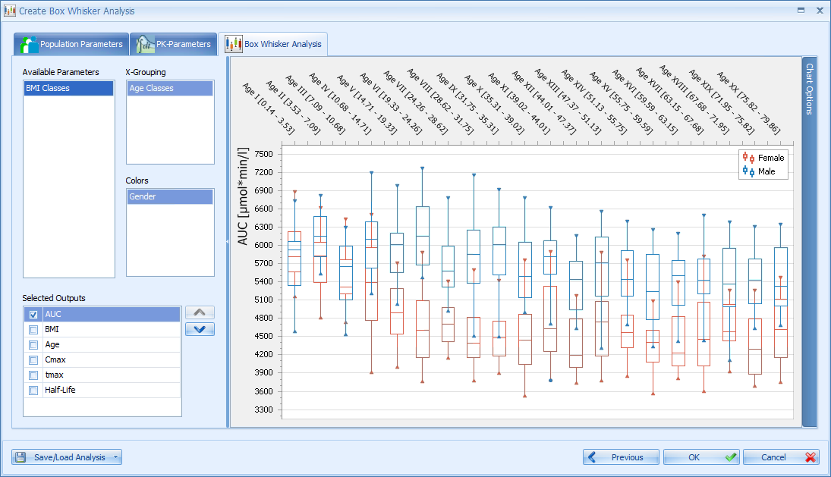Image resolution: width=831 pixels, height=477 pixels.
Task: Move selected output up with arrow
Action: tap(200, 312)
